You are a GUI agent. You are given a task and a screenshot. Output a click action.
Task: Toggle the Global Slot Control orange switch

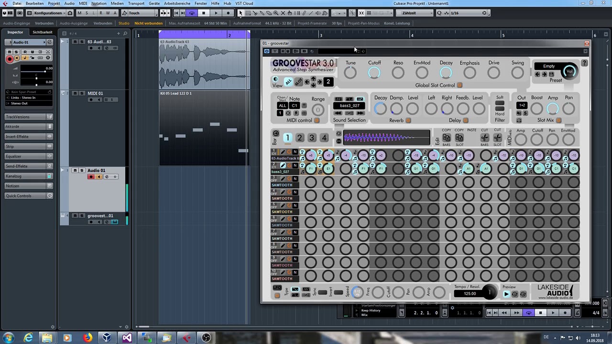[459, 86]
